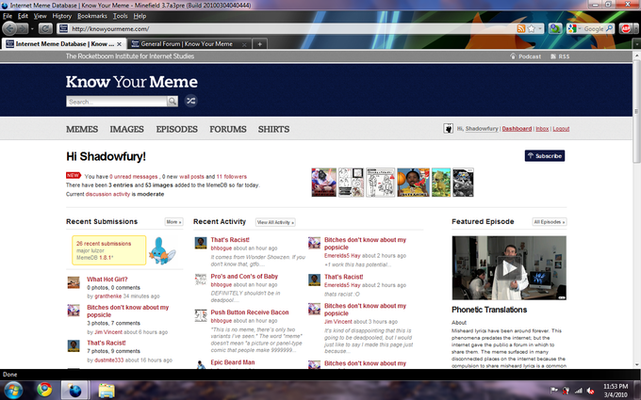This screenshot has height=400, width=641.
Task: Click the browser address bar URL field
Action: (292, 28)
